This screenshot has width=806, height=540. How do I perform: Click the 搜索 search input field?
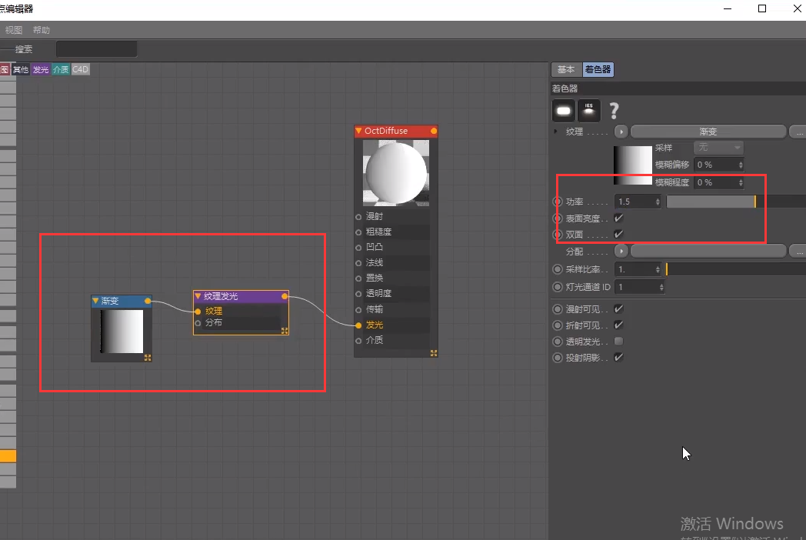[x=97, y=49]
